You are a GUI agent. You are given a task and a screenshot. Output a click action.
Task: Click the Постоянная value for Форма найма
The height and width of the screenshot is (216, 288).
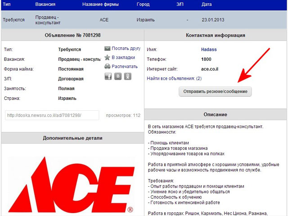[71, 69]
